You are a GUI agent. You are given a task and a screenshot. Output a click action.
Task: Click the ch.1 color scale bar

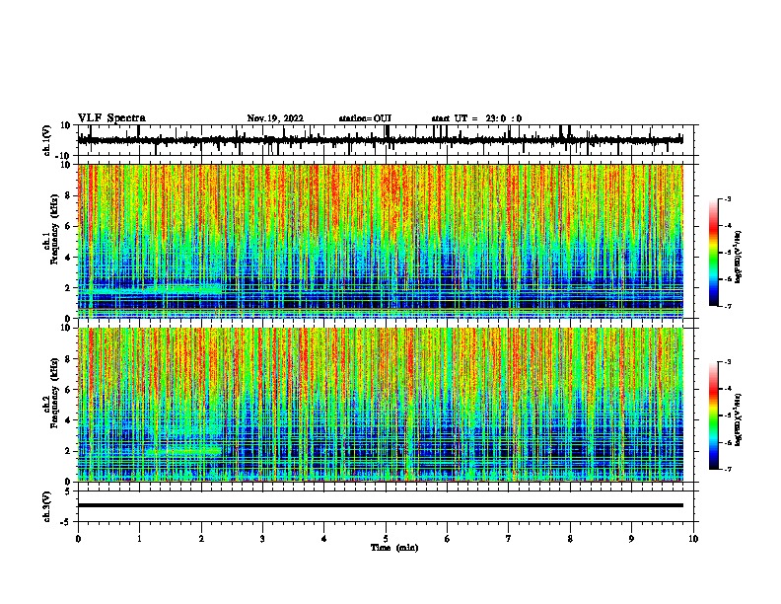713,253
